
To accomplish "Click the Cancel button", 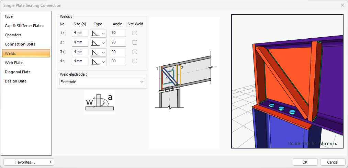I will 333,162.
